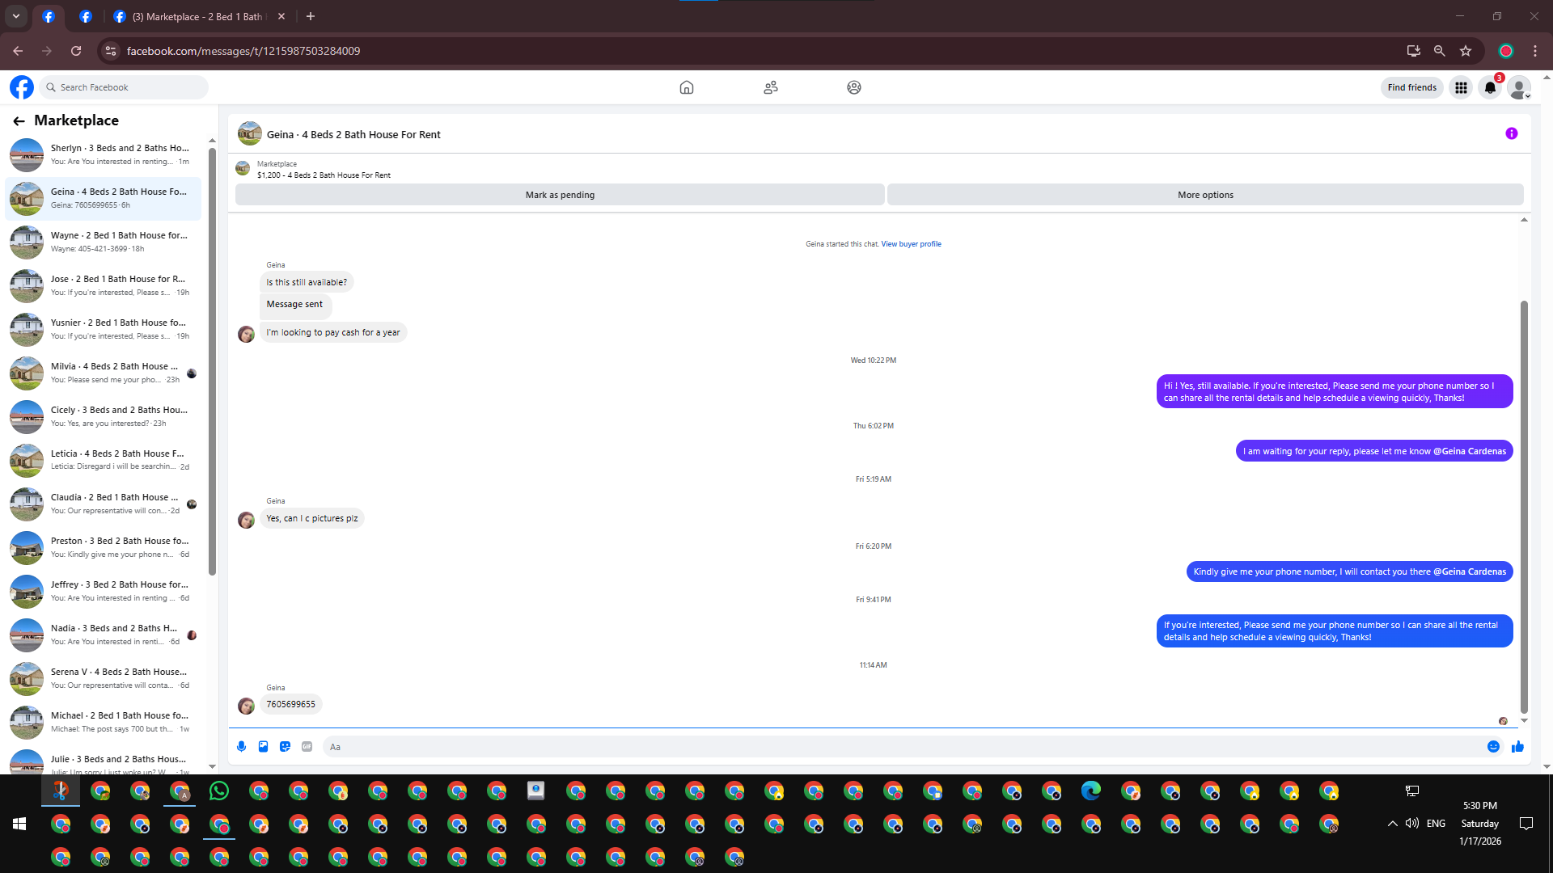Open the Friends tab icon
1553x873 pixels.
click(770, 87)
